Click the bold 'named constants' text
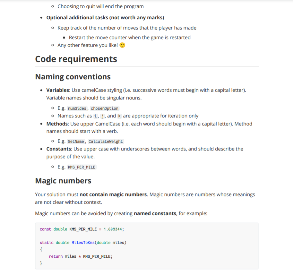293x275 pixels. point(155,213)
